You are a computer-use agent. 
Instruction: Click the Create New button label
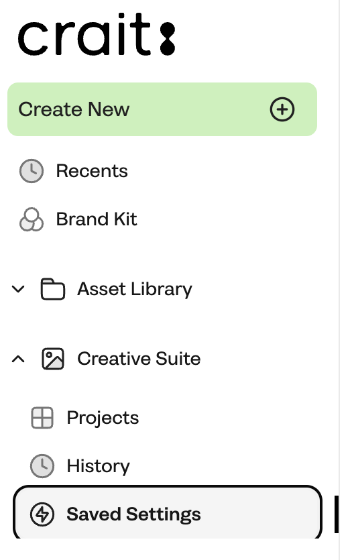click(x=74, y=109)
